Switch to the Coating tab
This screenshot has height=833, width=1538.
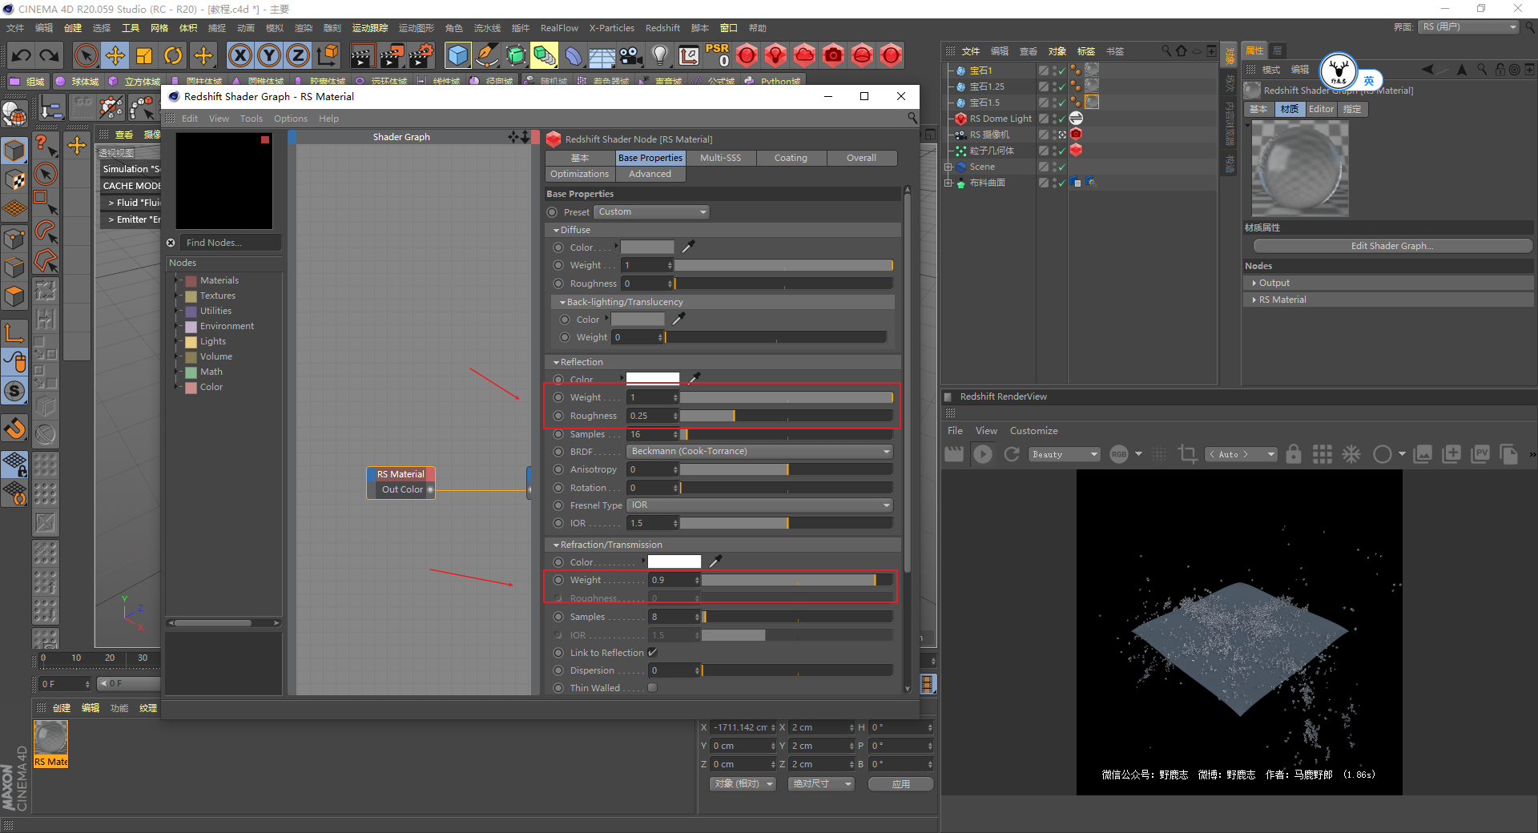click(x=790, y=158)
